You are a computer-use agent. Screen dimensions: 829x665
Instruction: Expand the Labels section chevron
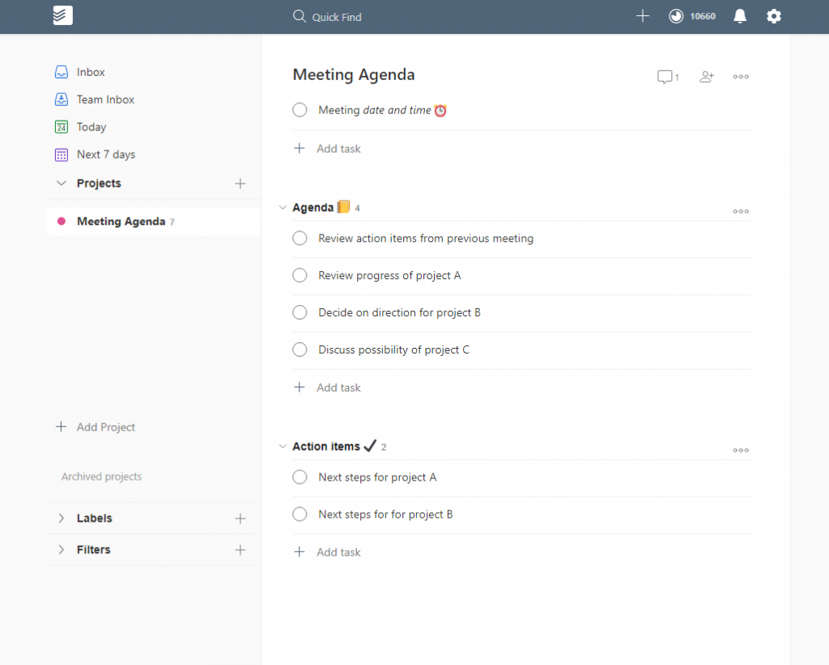(x=62, y=519)
